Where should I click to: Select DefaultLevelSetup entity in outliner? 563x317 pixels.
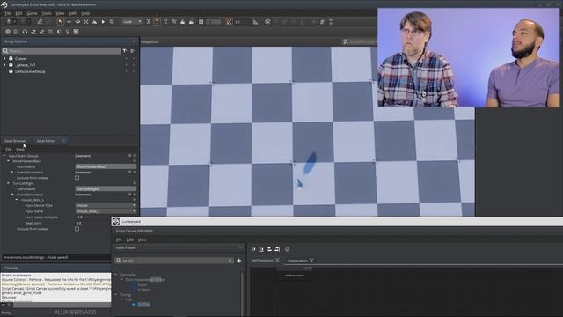[30, 71]
